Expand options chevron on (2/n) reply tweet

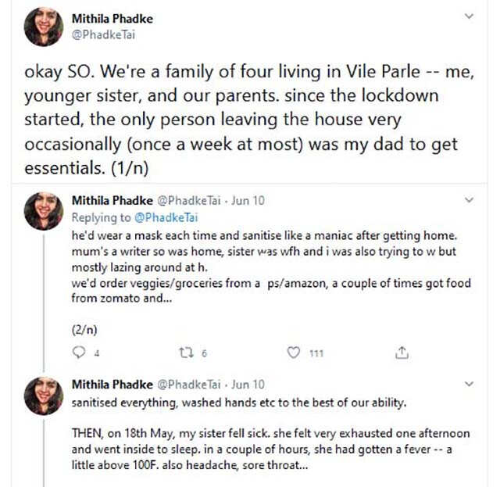[469, 200]
